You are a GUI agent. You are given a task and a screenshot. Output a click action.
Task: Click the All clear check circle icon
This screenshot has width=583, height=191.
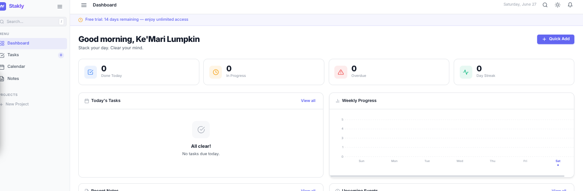(201, 130)
